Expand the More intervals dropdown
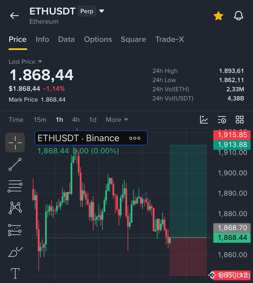Screen dimensions: 253x283 [x=117, y=120]
